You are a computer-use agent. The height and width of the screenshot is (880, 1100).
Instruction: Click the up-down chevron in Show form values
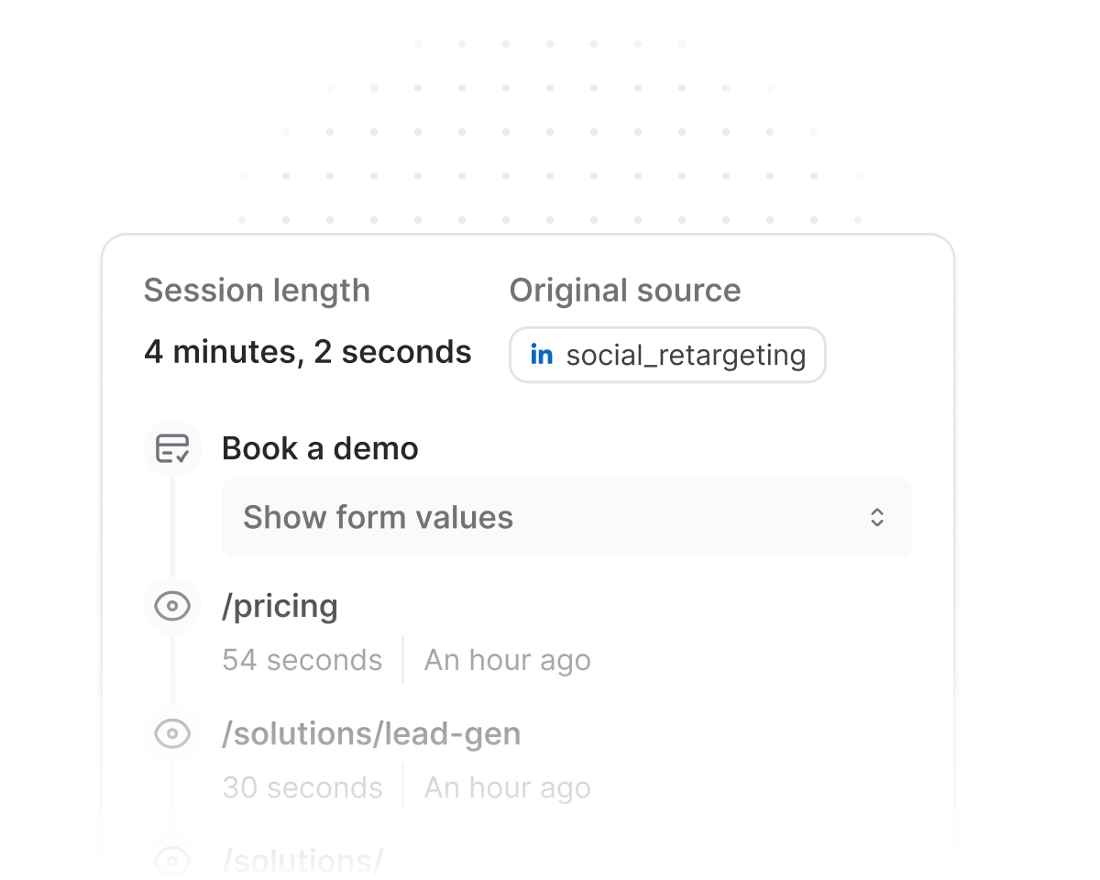[x=877, y=517]
